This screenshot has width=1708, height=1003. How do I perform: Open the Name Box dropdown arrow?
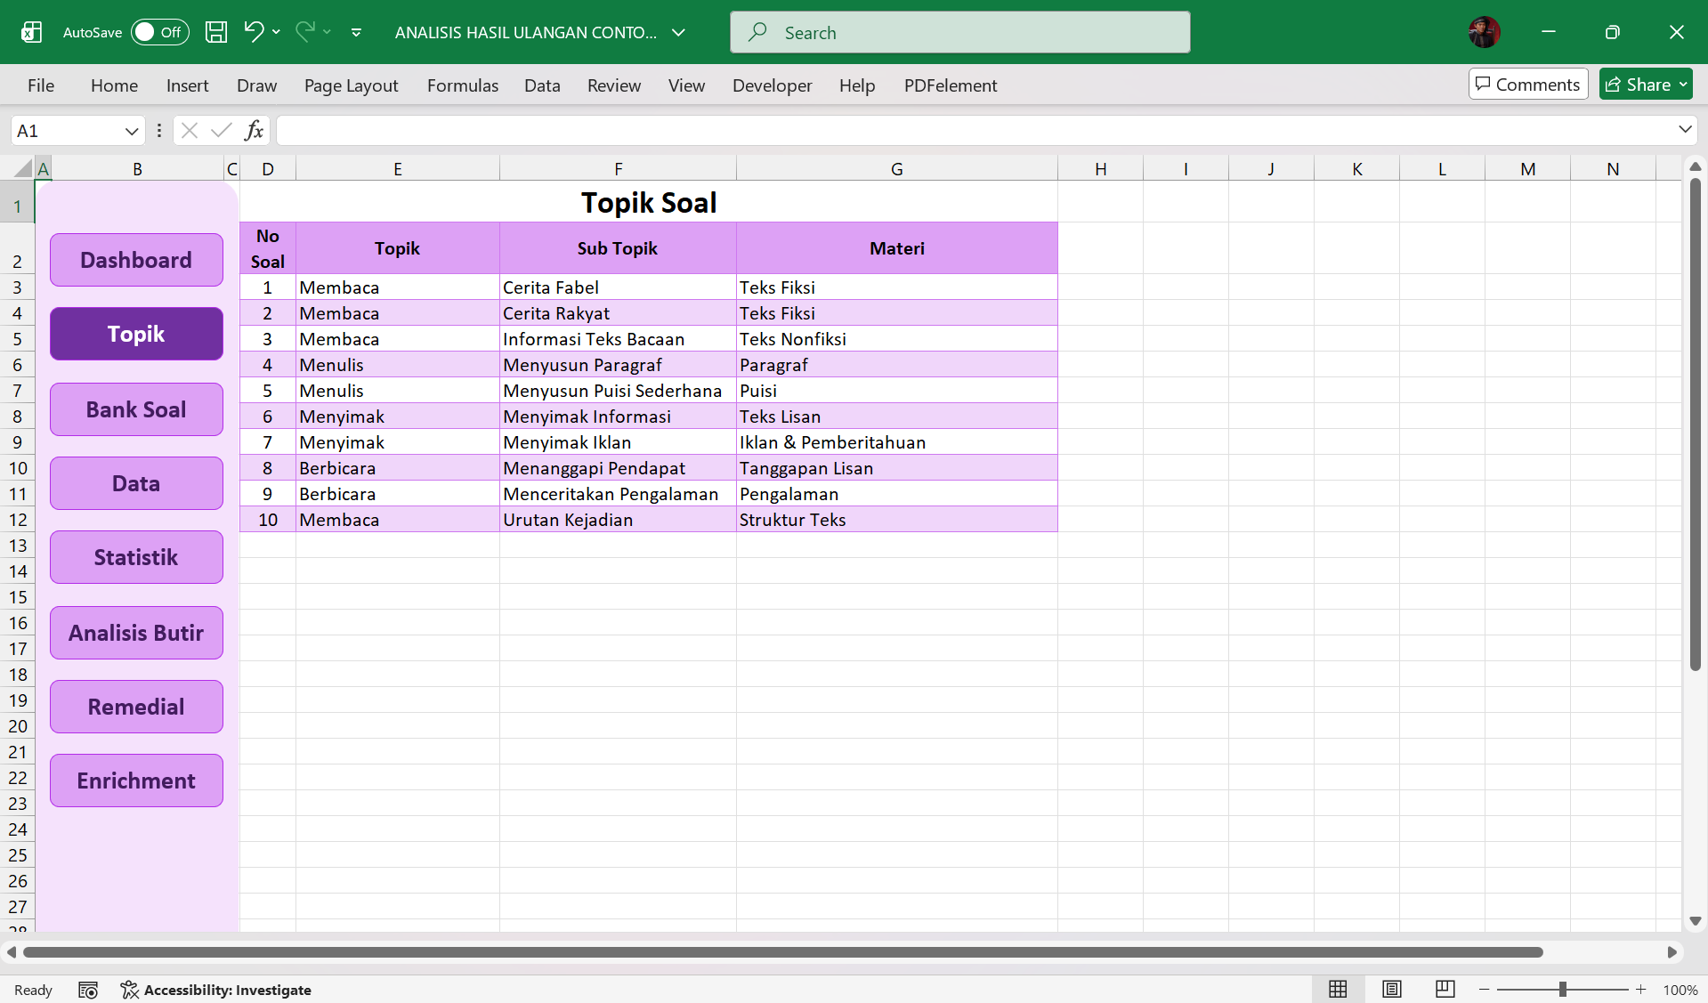(x=132, y=131)
